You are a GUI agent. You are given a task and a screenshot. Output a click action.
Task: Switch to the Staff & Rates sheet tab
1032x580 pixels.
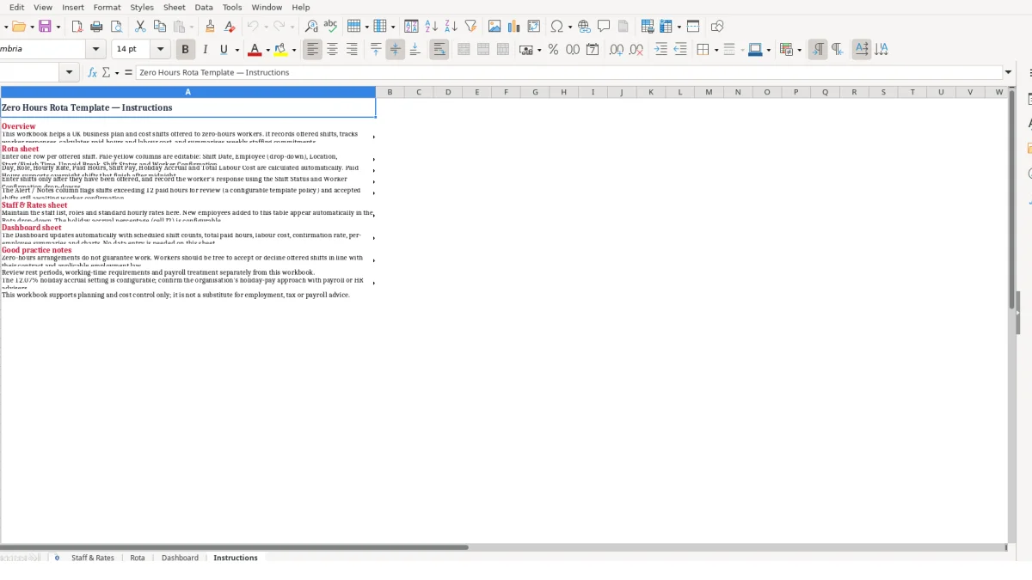point(93,558)
